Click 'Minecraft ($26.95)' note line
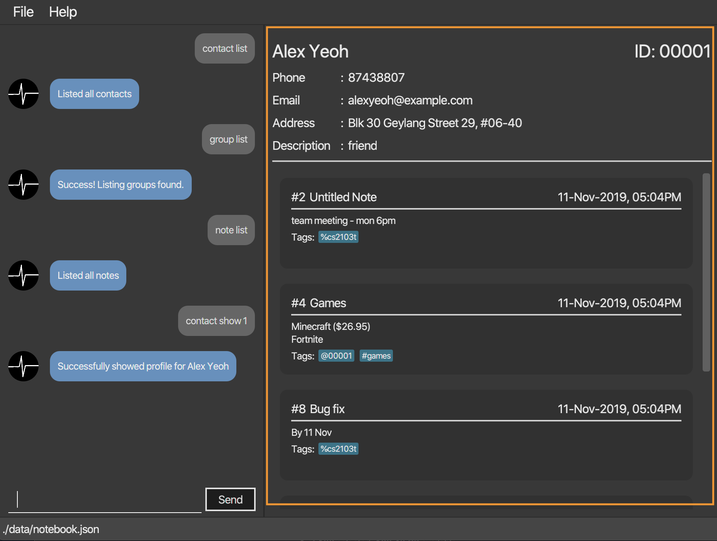 tap(331, 326)
